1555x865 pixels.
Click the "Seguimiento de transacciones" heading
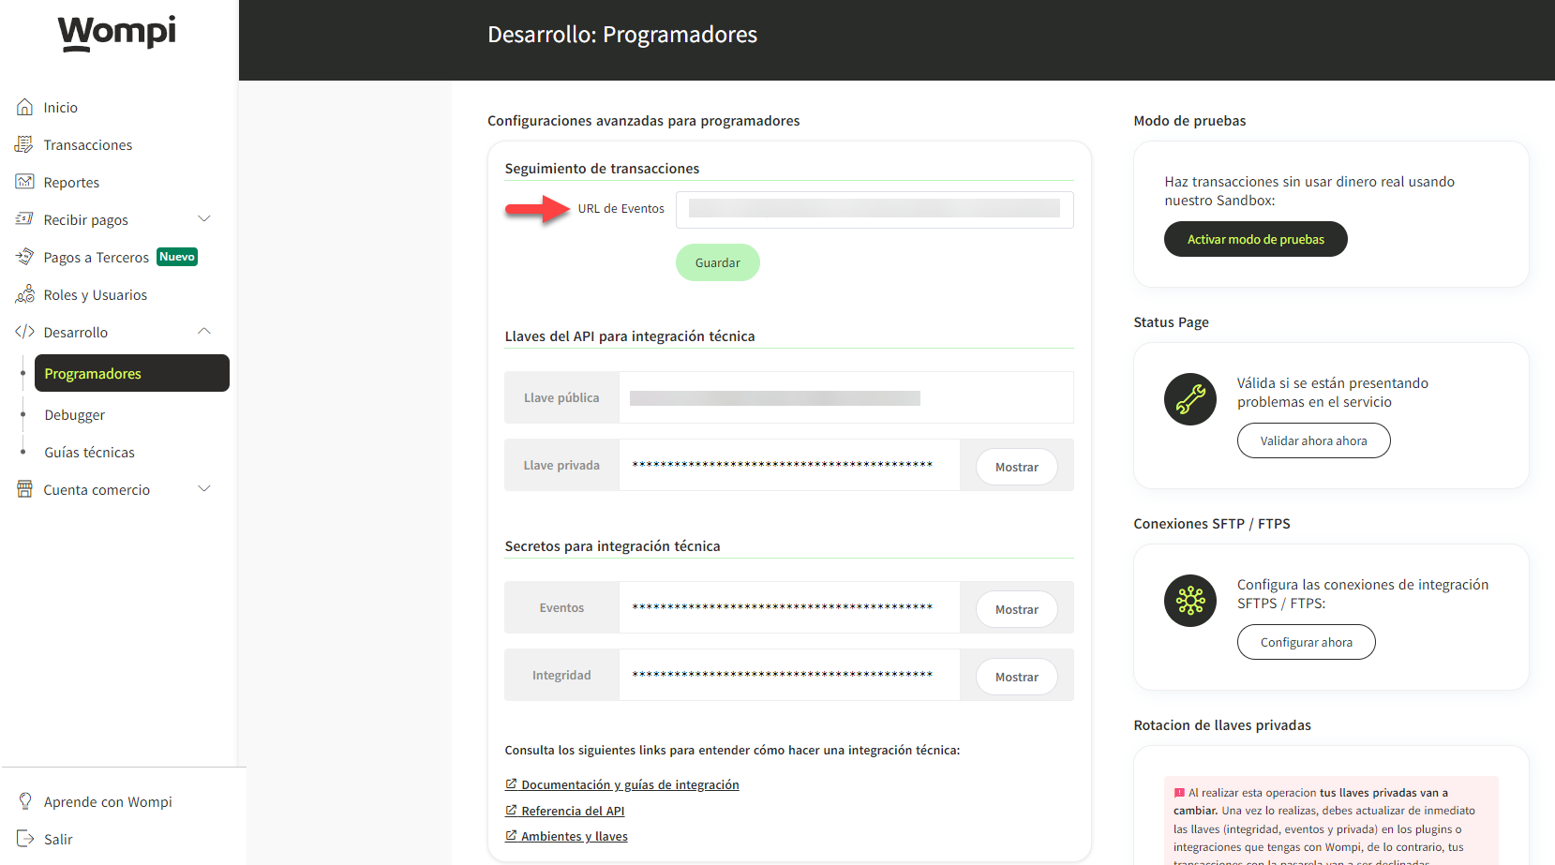(602, 169)
